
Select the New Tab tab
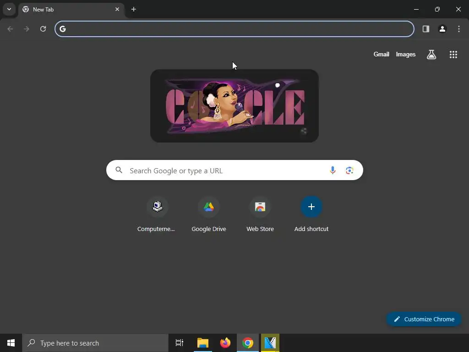point(71,10)
